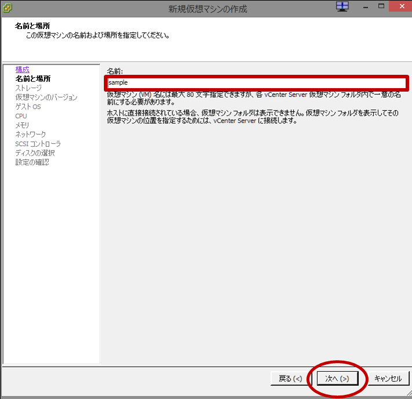The image size is (412, 399).
Task: Maximize the 新規仮想マシンの作成 window
Action: [x=381, y=6]
